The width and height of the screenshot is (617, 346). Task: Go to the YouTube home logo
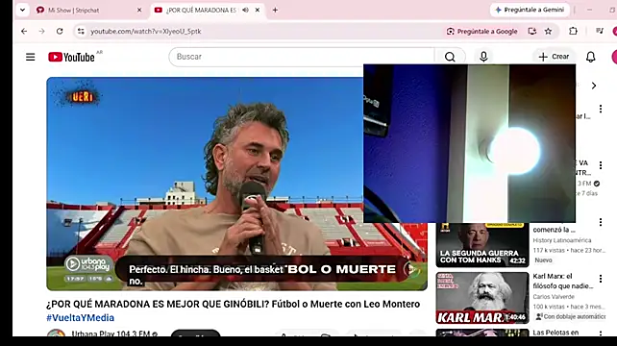pos(72,57)
